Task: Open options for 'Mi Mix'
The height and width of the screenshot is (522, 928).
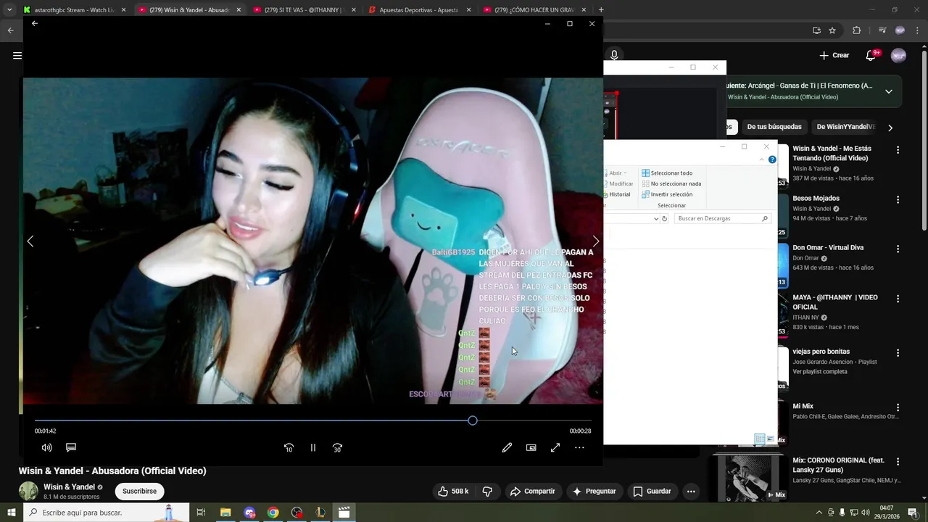Action: [x=898, y=407]
